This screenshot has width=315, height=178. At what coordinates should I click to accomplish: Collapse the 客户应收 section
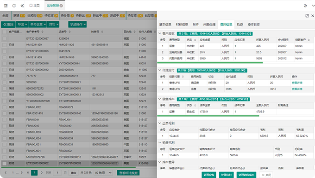[160, 33]
